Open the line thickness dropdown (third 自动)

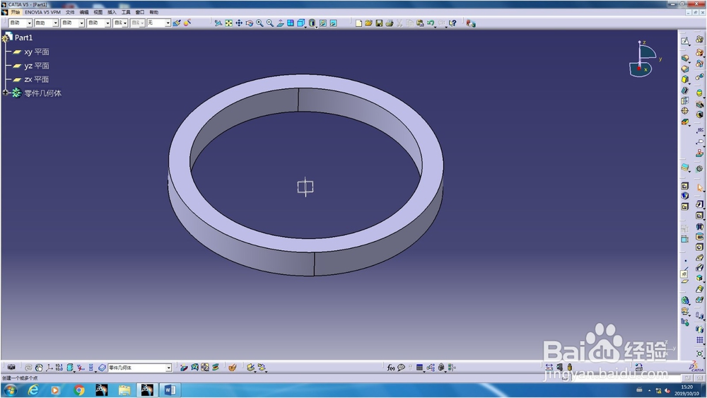[73, 23]
